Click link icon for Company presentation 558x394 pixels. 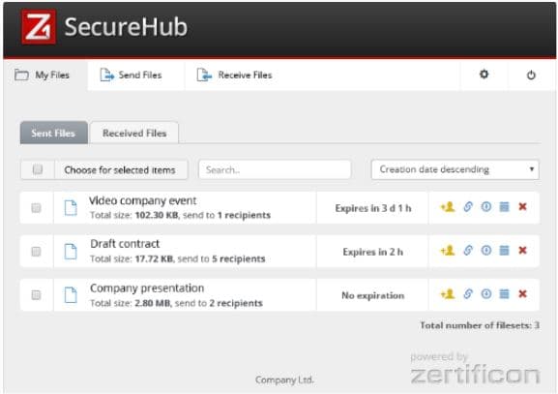coord(468,294)
